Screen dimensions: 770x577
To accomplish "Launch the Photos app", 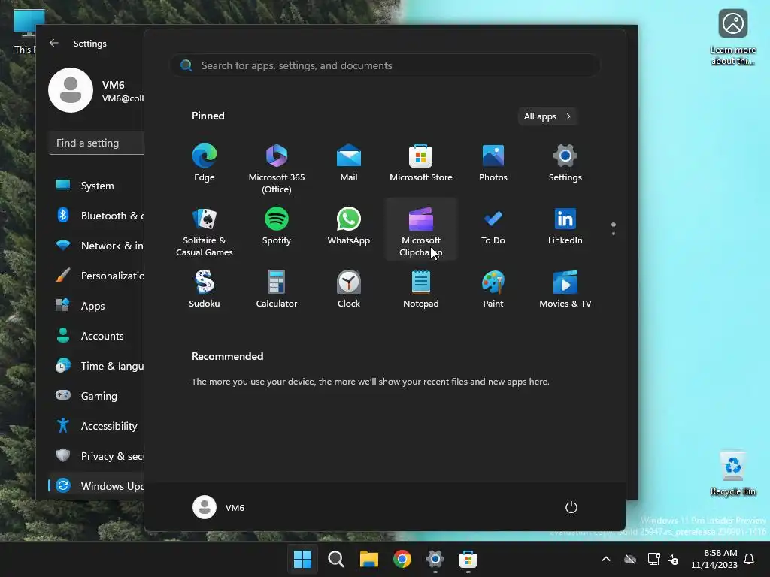I will [493, 163].
